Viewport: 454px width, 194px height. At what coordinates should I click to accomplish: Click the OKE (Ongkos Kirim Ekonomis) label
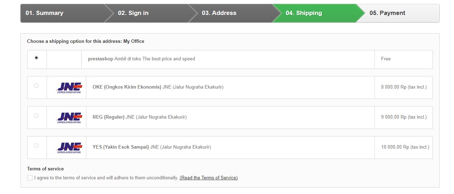(x=127, y=87)
